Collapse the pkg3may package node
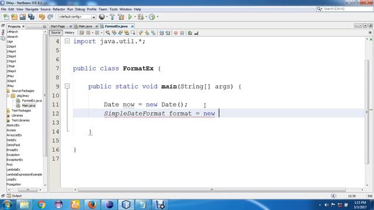The height and width of the screenshot is (210, 374). (x=8, y=96)
